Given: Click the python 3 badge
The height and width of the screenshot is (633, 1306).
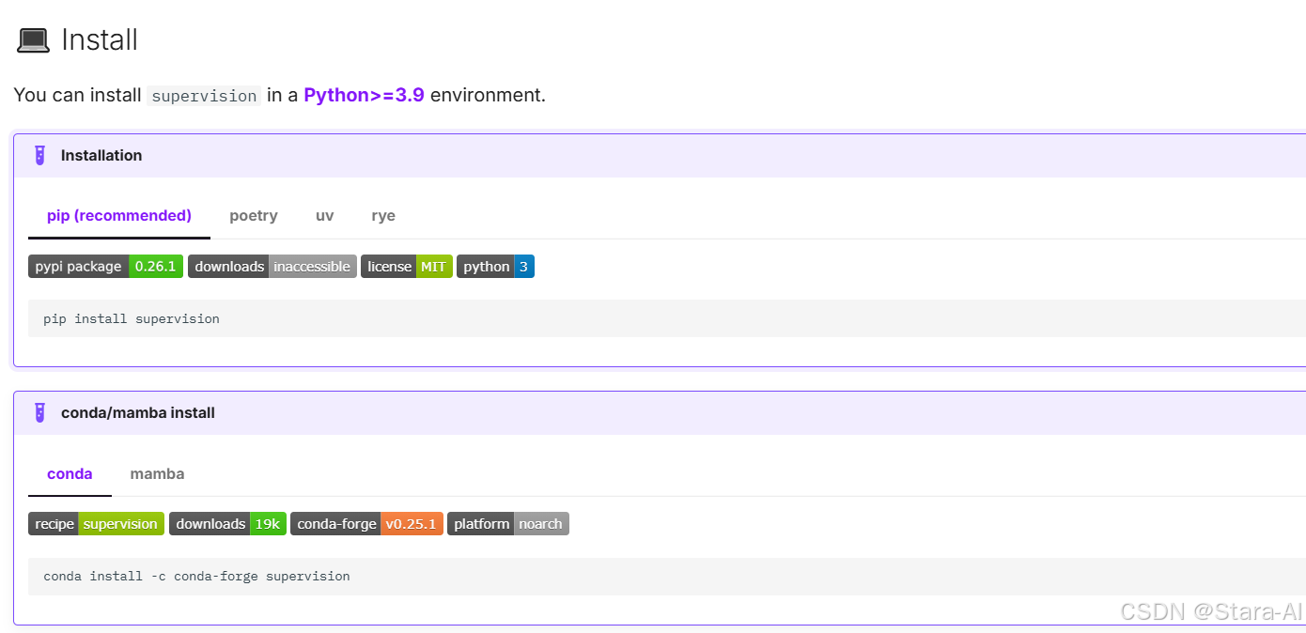Looking at the screenshot, I should (495, 267).
